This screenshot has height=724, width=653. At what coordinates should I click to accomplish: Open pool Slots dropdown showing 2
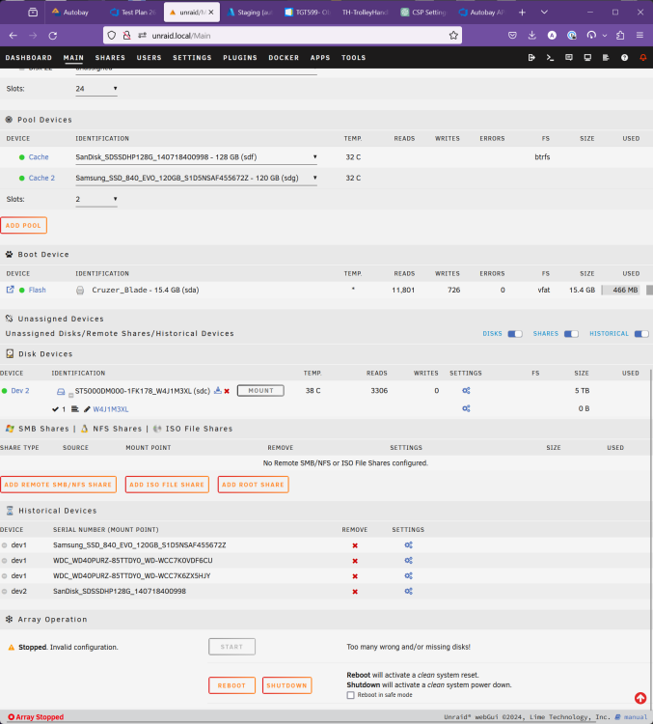(x=96, y=199)
